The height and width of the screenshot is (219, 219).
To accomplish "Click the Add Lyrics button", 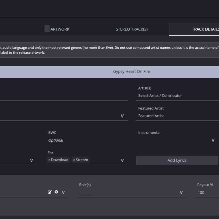I will point(177,160).
